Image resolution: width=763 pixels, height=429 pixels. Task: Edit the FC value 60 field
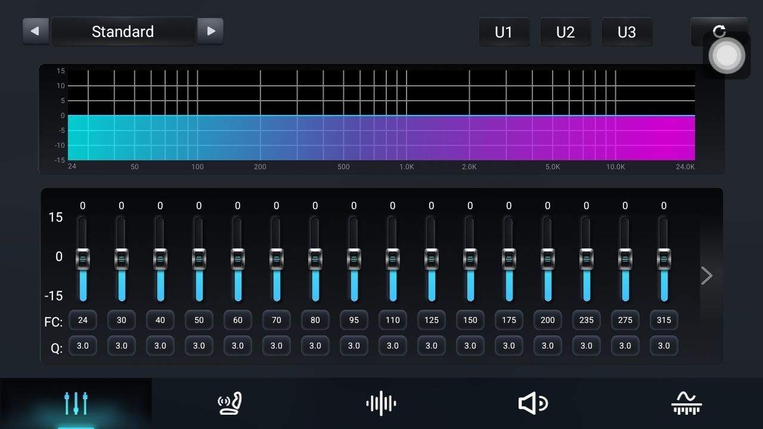238,320
